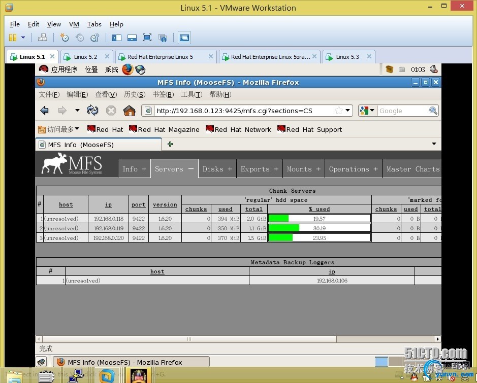Add Disks section with plus sign
The width and height of the screenshot is (477, 383).
(x=230, y=169)
